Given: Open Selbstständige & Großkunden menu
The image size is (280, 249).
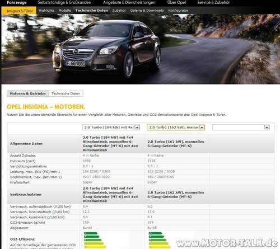Looking at the screenshot, I should click(x=64, y=3).
